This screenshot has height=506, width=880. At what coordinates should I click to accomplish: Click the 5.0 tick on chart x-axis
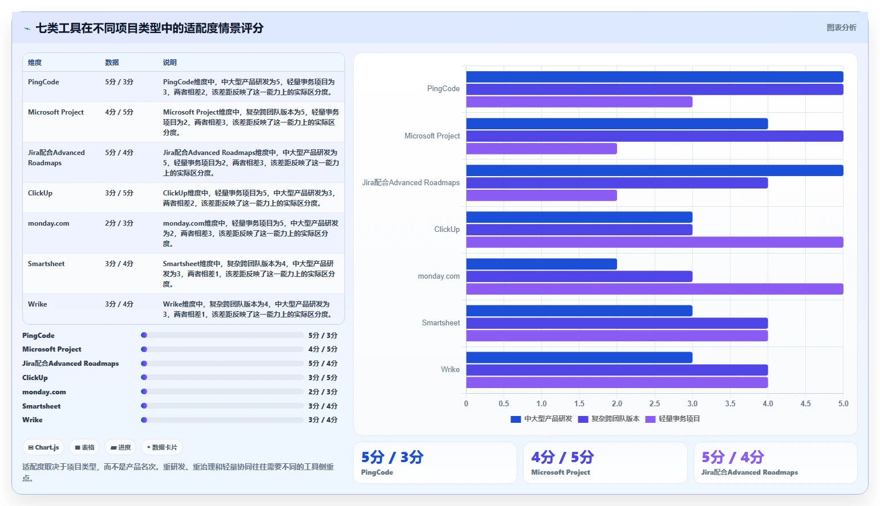tap(843, 403)
